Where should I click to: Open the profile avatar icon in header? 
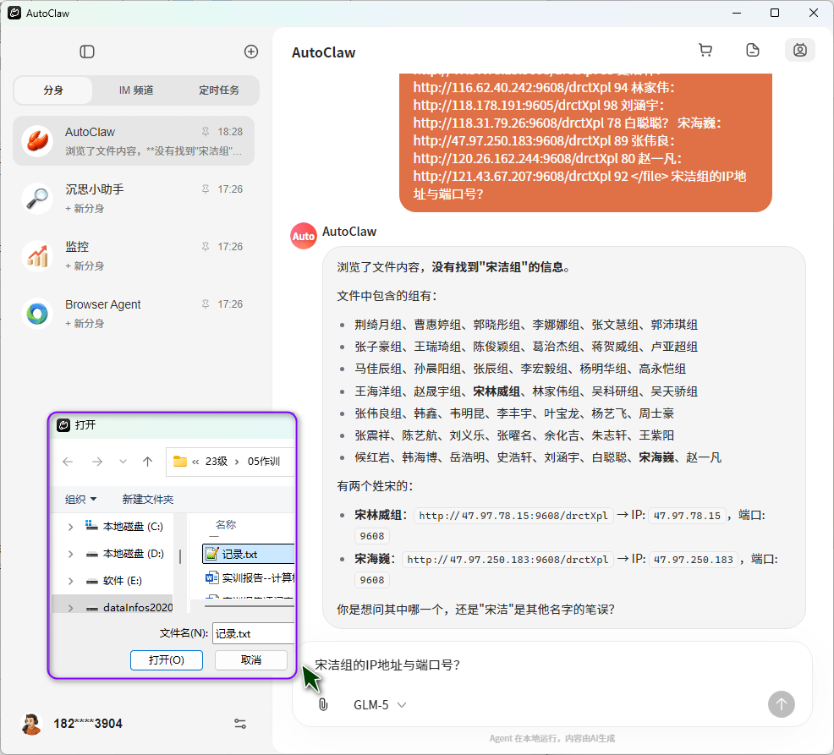800,50
